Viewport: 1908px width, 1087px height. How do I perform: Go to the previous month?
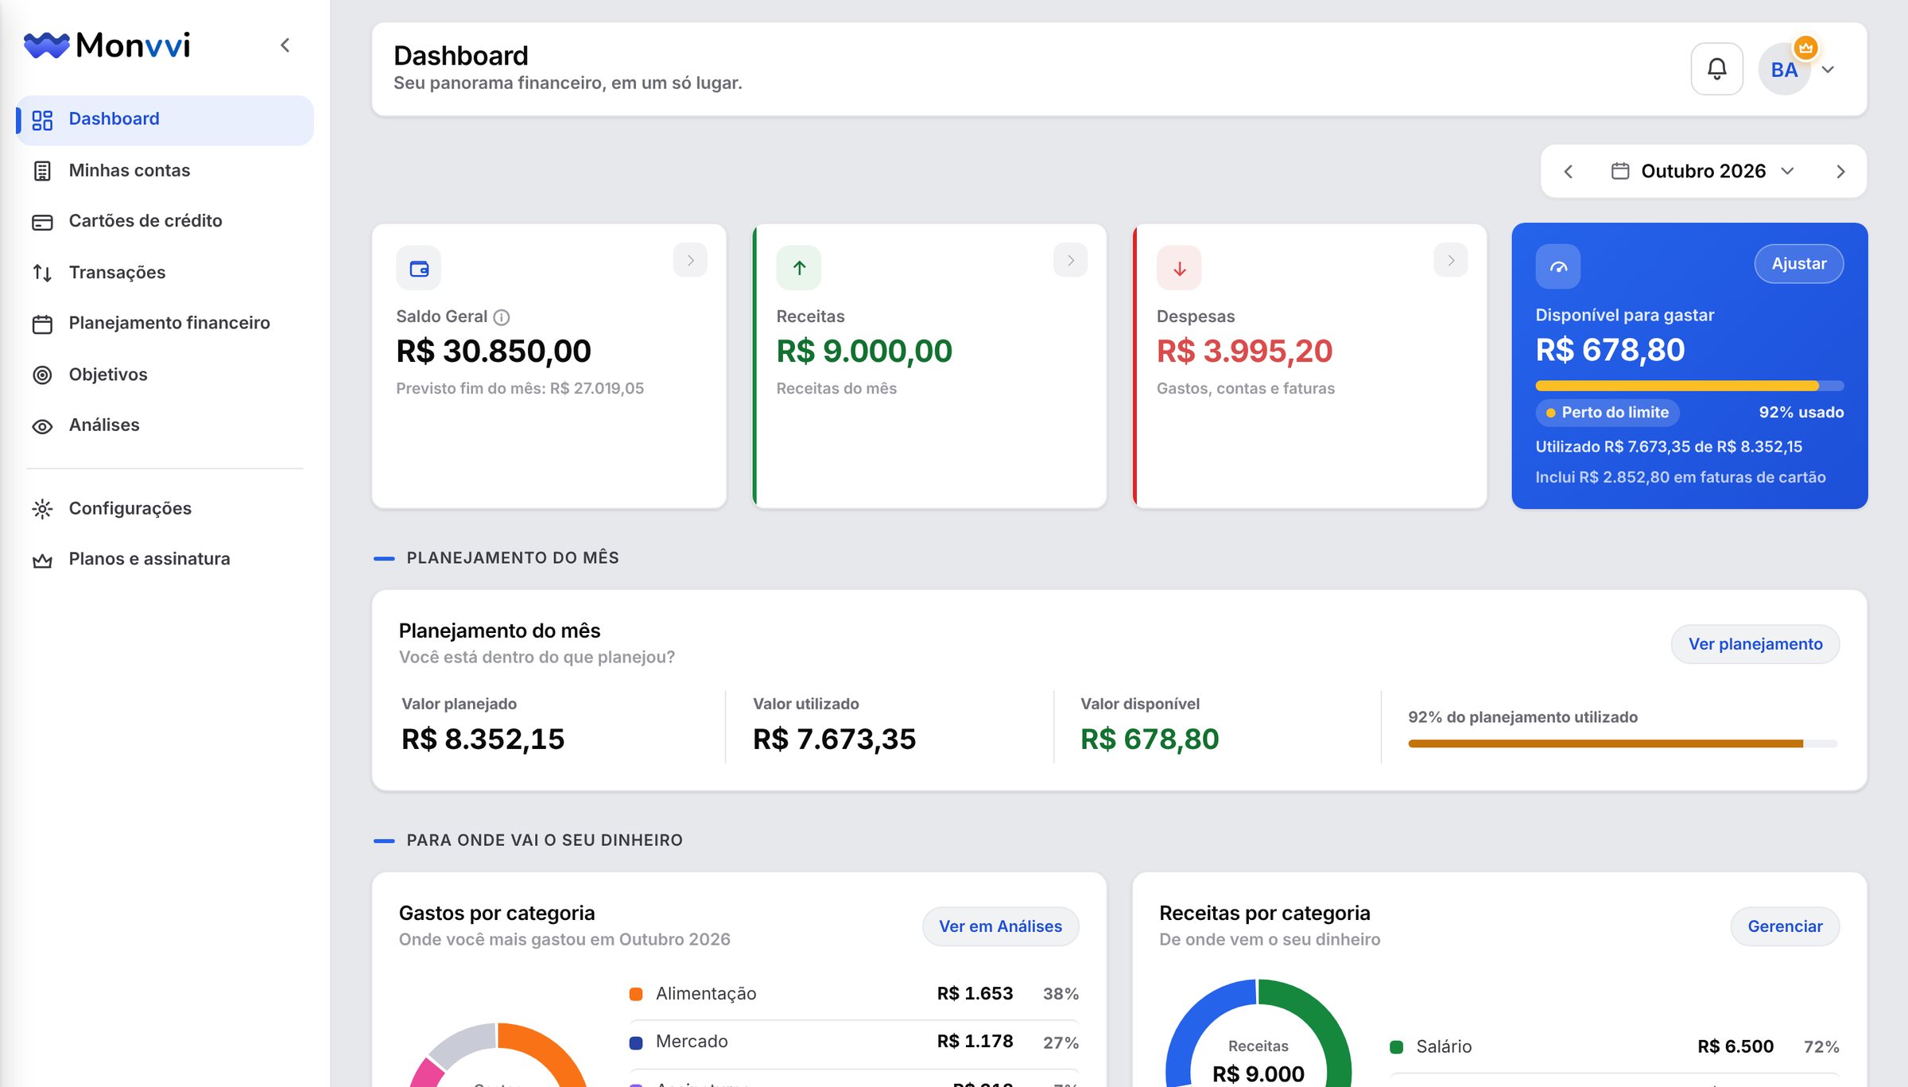pos(1568,172)
